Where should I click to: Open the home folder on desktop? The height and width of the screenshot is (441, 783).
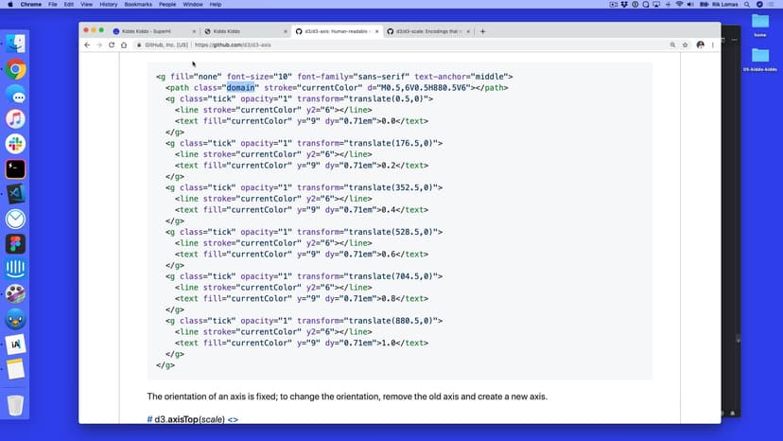[x=759, y=23]
